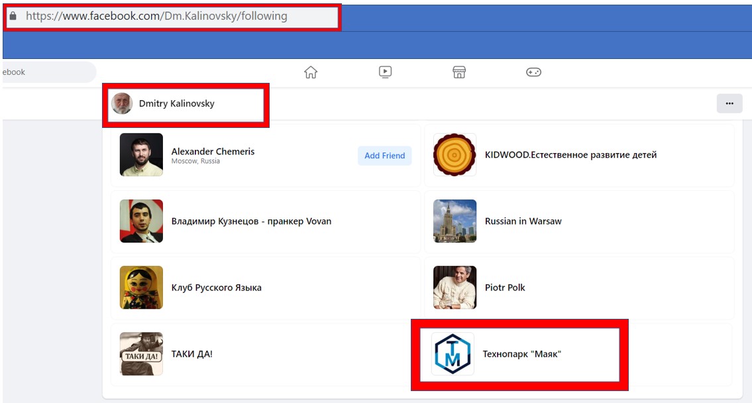
Task: Open the Технопарк "Маяк" page link
Action: point(522,354)
